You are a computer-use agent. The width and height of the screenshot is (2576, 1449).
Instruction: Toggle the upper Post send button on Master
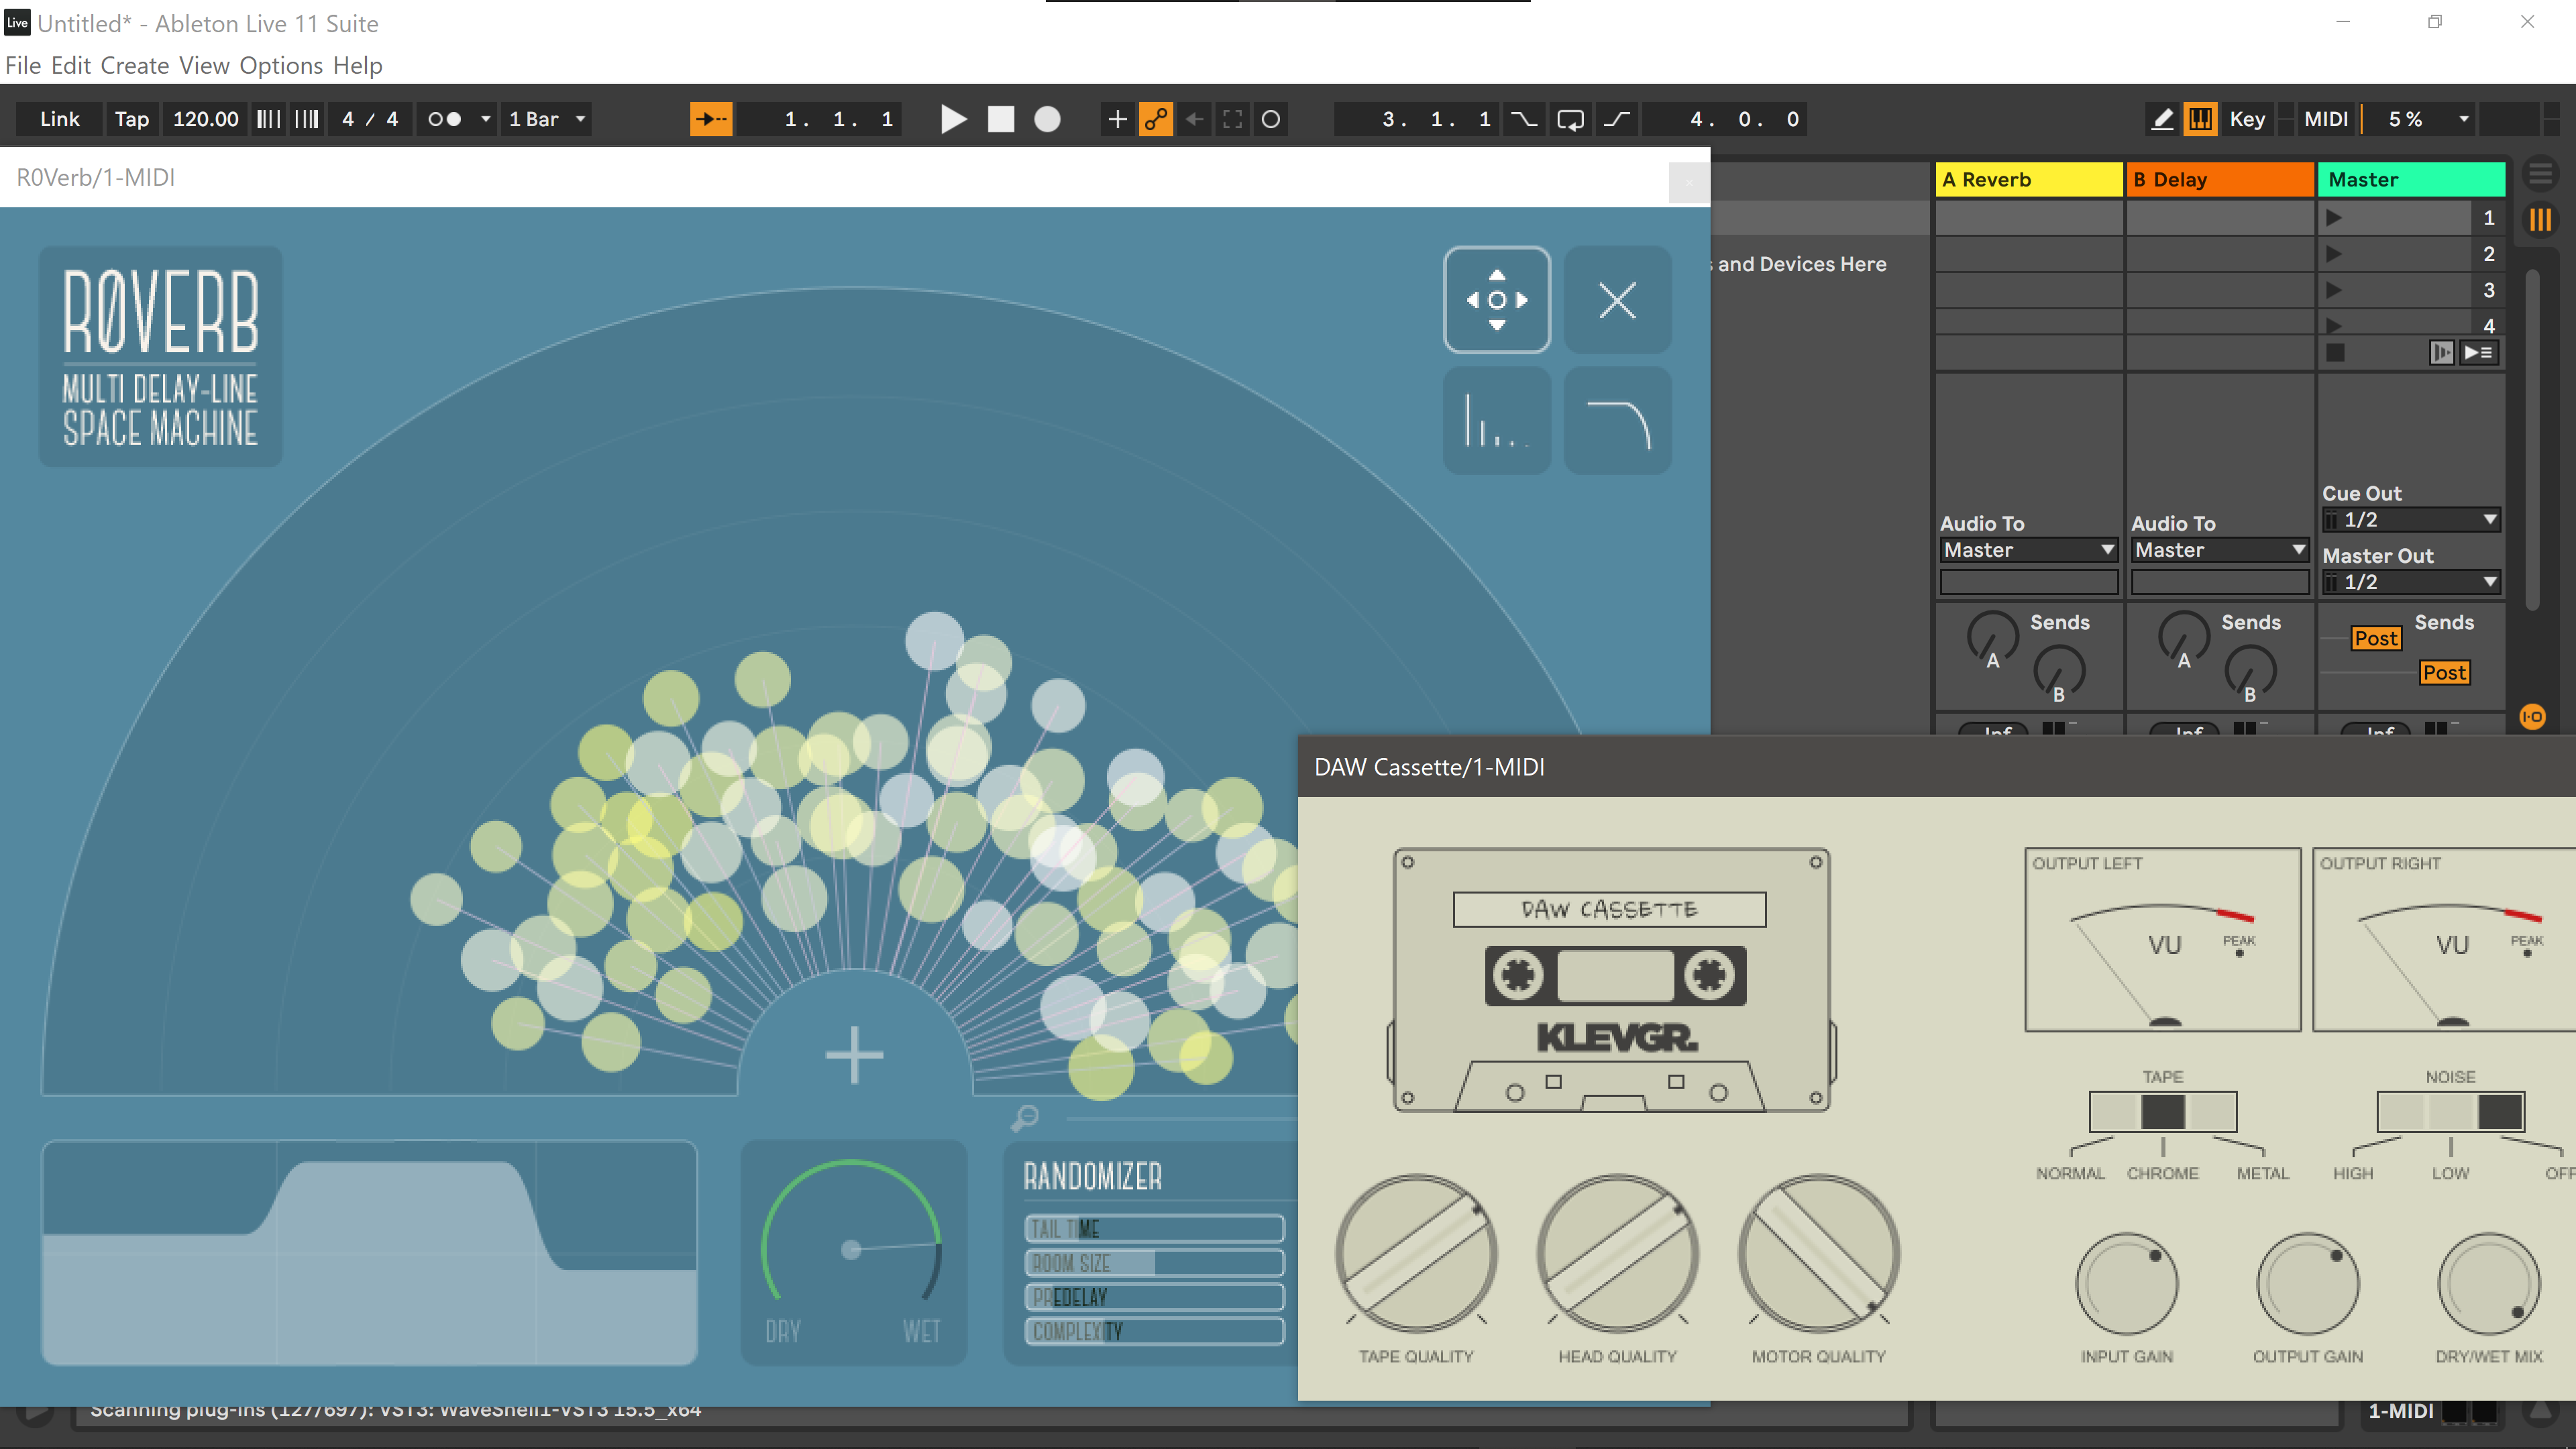click(x=2376, y=638)
